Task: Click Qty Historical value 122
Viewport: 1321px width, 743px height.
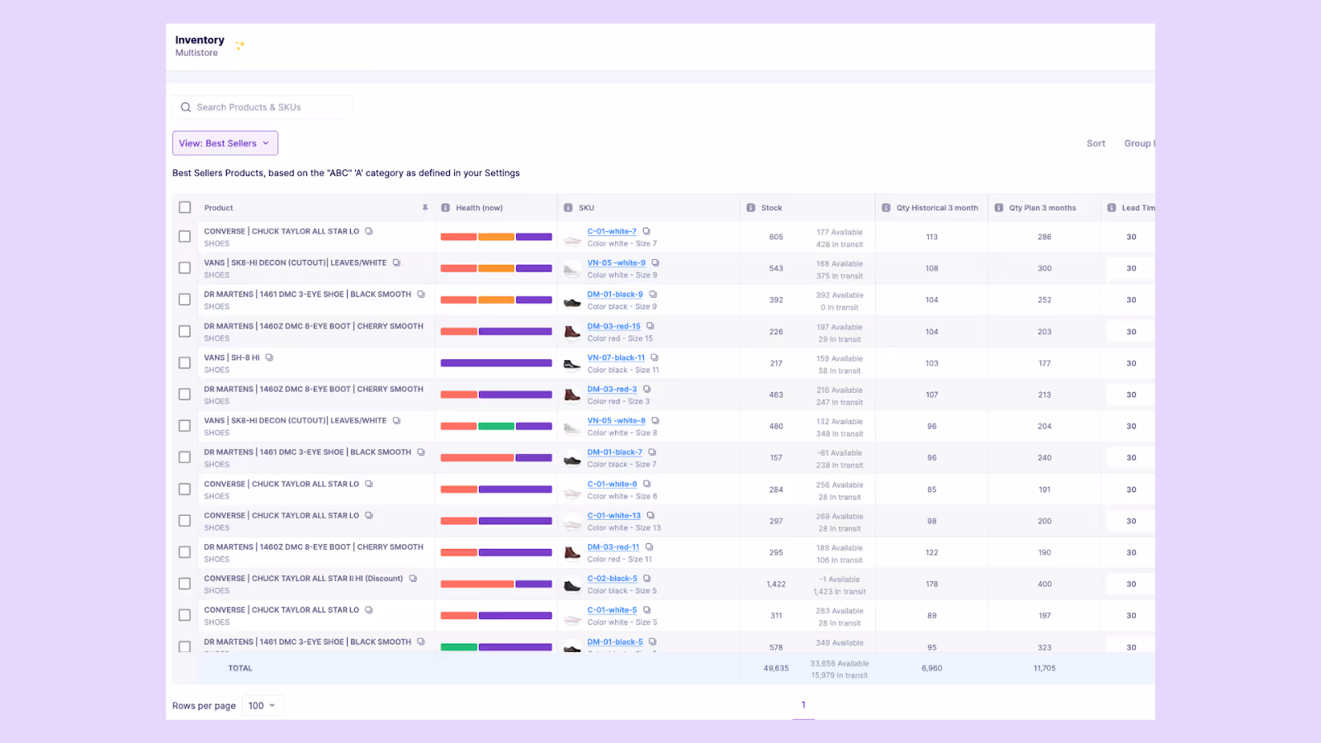Action: [x=932, y=552]
